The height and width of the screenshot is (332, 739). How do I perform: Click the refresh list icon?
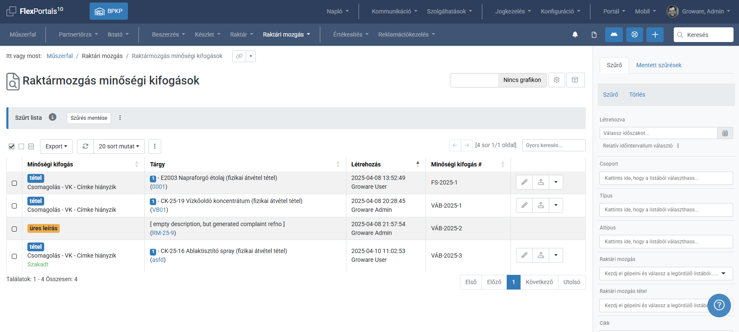pos(85,146)
